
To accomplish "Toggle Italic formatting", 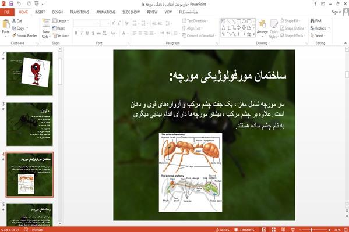I will click(x=82, y=33).
